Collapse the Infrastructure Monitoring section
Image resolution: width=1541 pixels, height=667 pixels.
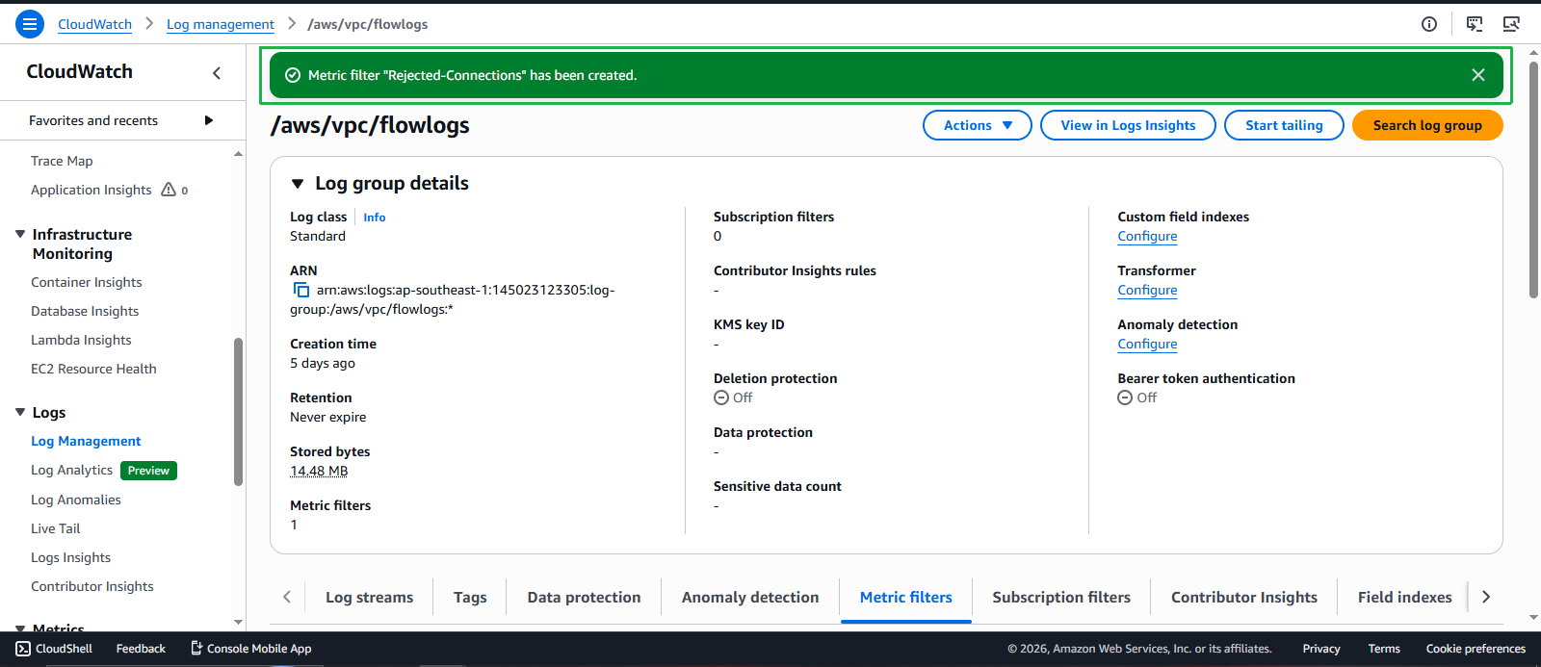point(20,234)
